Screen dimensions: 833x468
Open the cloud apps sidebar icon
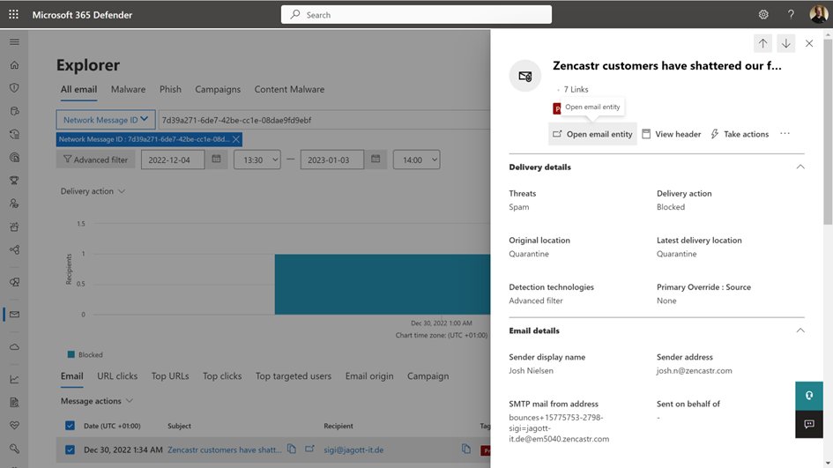tap(14, 347)
